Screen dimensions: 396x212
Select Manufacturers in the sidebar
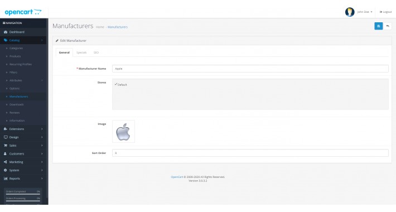tap(19, 97)
